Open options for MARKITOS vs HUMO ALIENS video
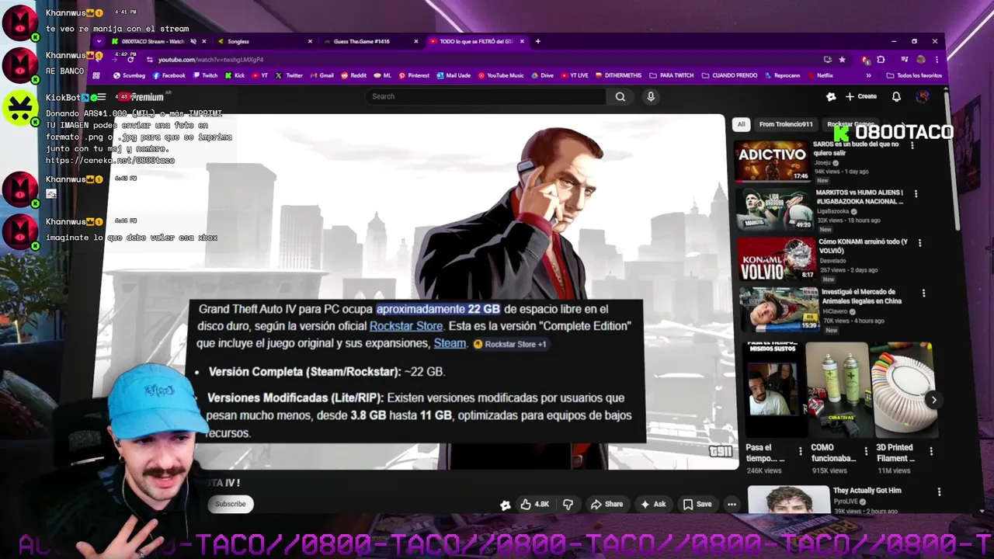 916,193
